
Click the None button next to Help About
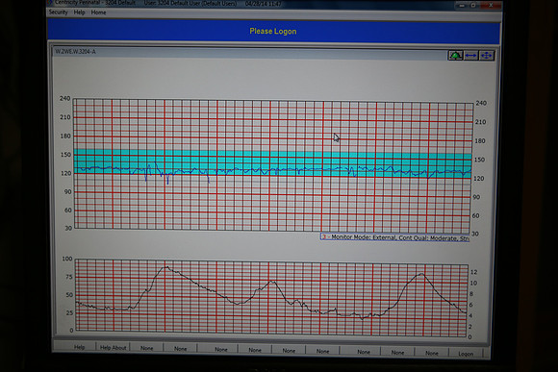(x=146, y=348)
